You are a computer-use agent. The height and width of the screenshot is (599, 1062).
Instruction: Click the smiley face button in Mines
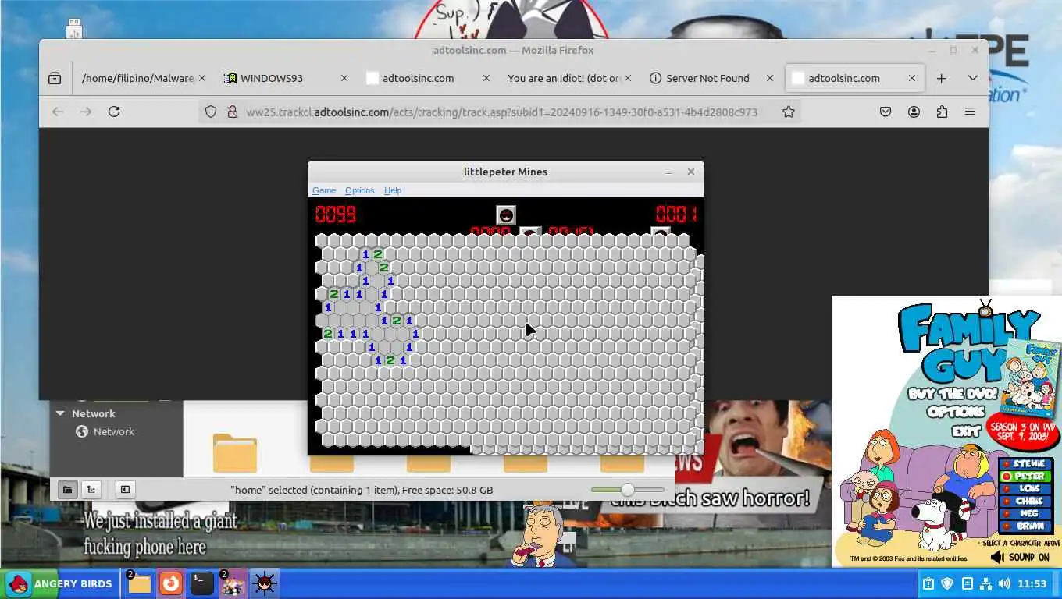[x=506, y=214]
